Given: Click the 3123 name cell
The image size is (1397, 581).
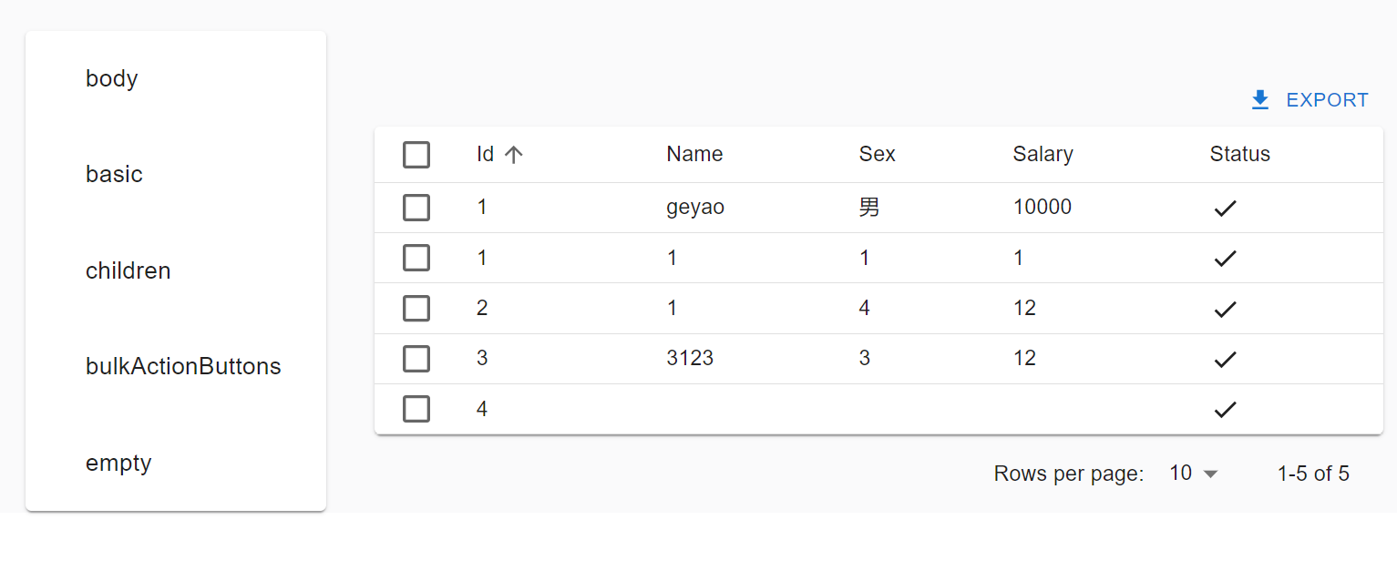Looking at the screenshot, I should click(690, 359).
